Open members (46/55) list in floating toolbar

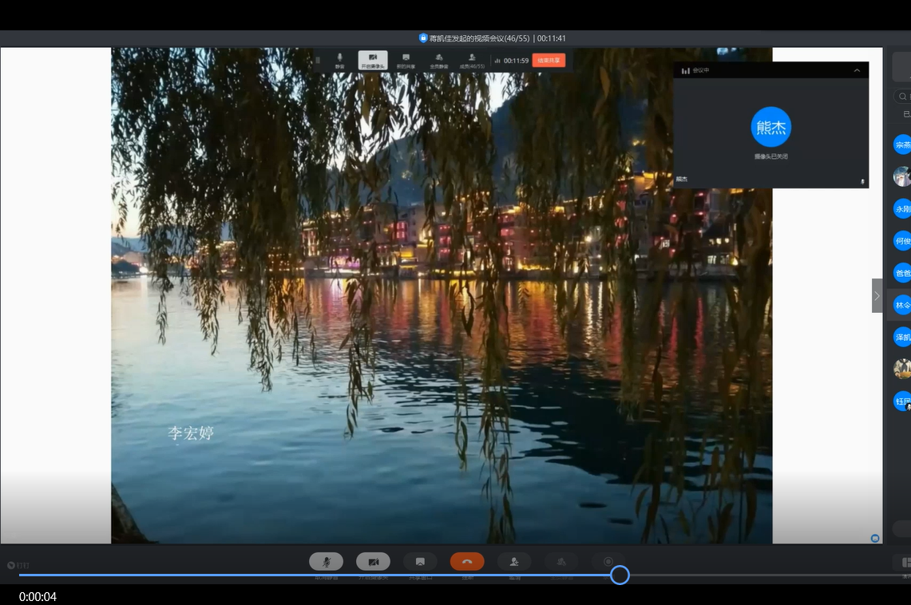(x=472, y=60)
